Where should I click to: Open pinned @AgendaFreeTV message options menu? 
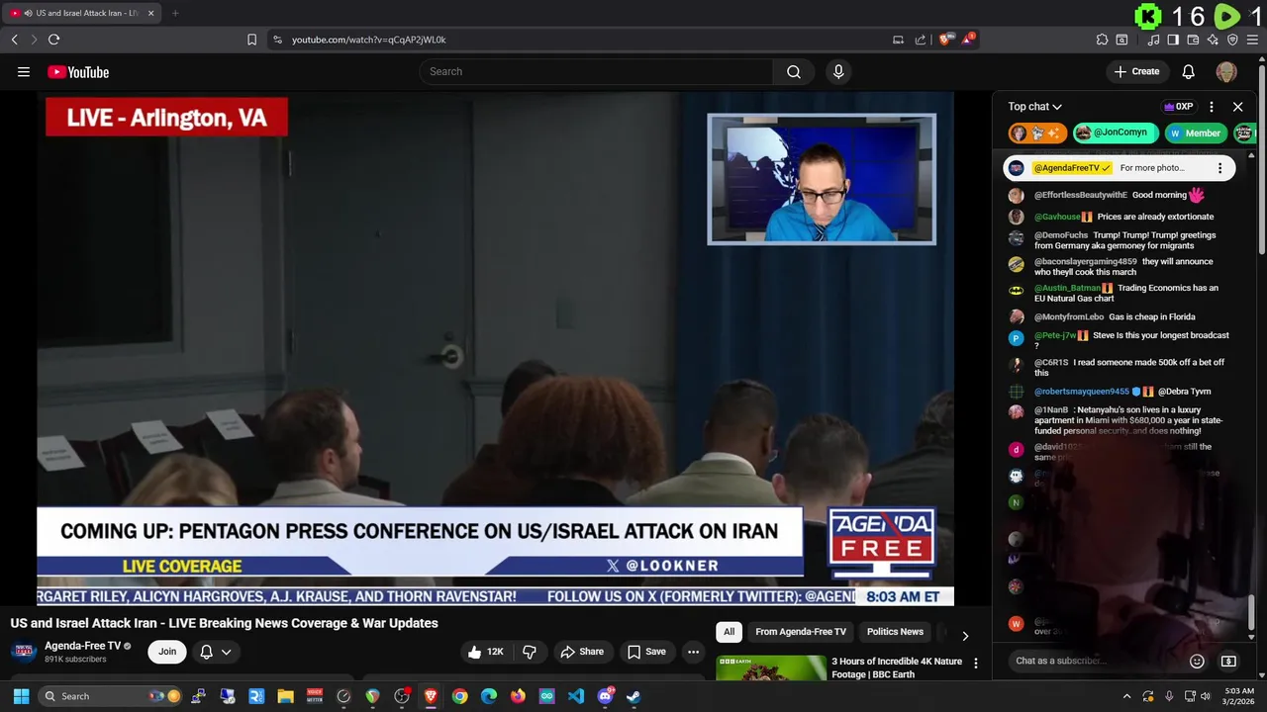pos(1219,168)
